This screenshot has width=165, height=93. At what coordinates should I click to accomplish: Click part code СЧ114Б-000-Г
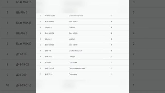50,16
